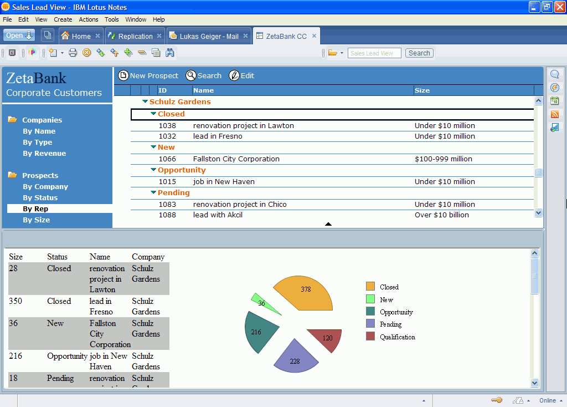This screenshot has width=567, height=407.
Task: Click the Open button with down arrow
Action: [19, 35]
